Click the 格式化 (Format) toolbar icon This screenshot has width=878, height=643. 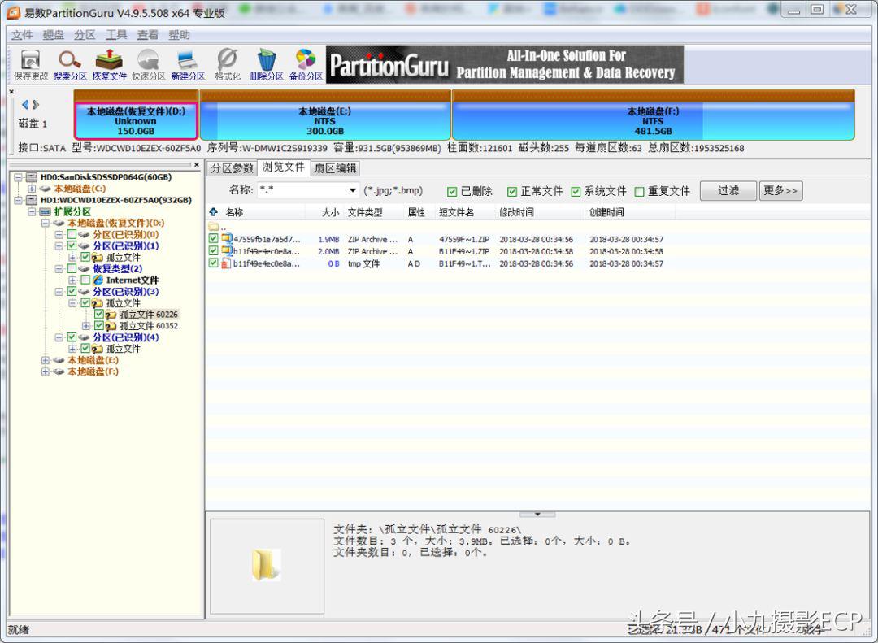tap(227, 64)
